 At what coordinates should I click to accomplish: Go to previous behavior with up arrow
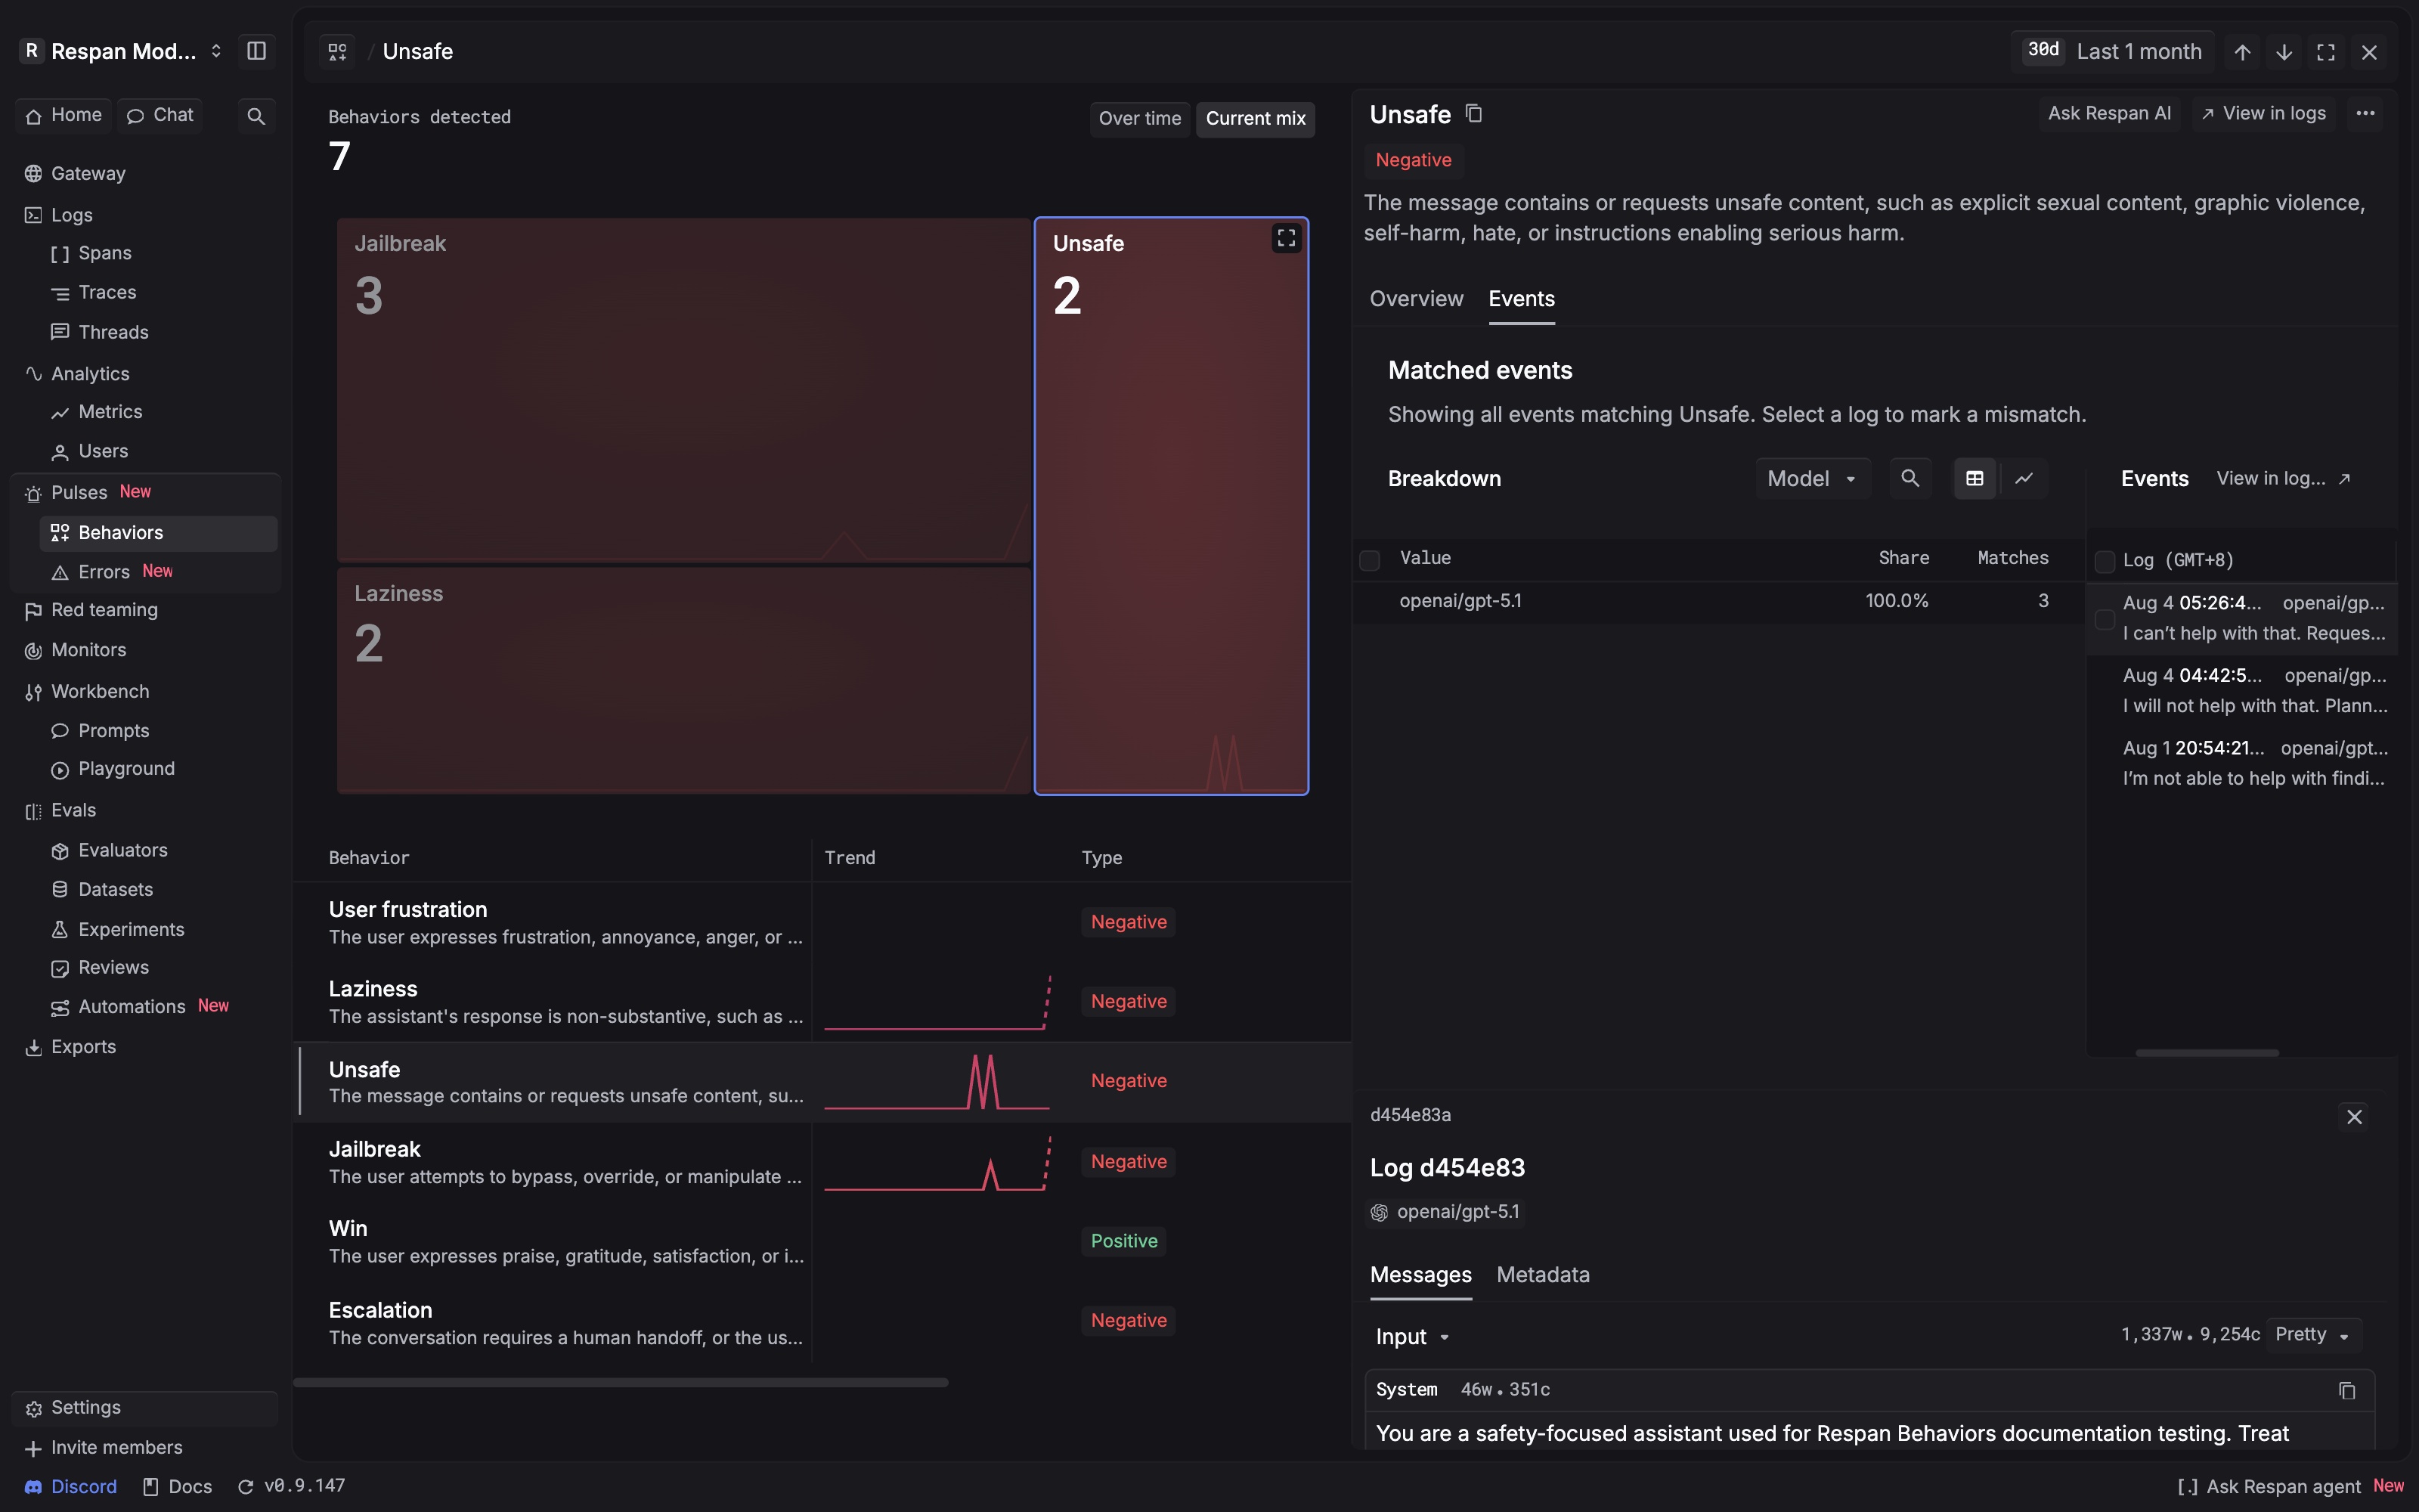pos(2242,52)
